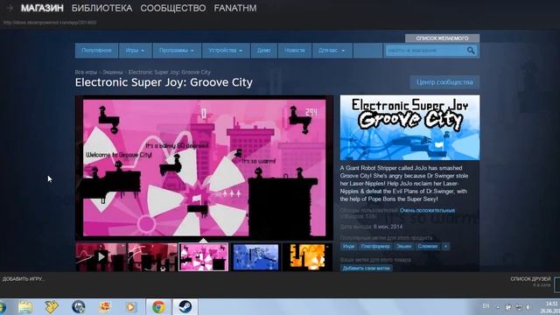This screenshot has height=315, width=560.
Task: Expand the Игры dropdown menu
Action: click(135, 51)
